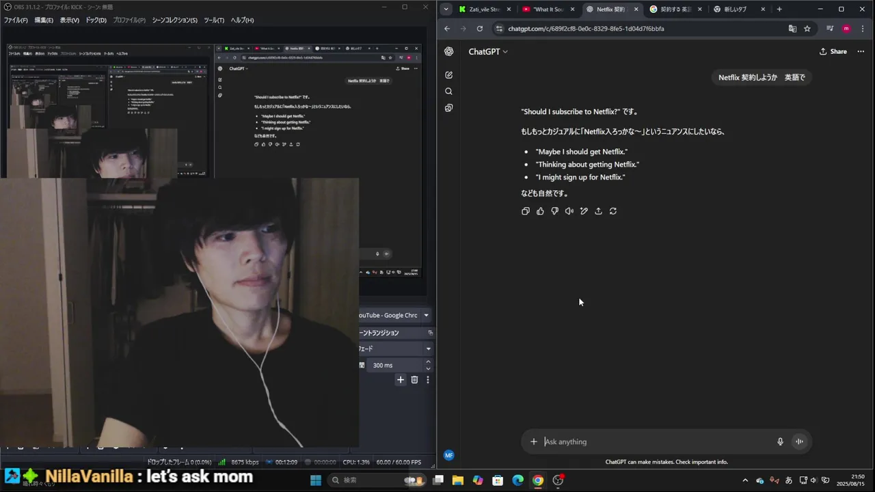Click the microphone dictate icon

pyautogui.click(x=780, y=441)
